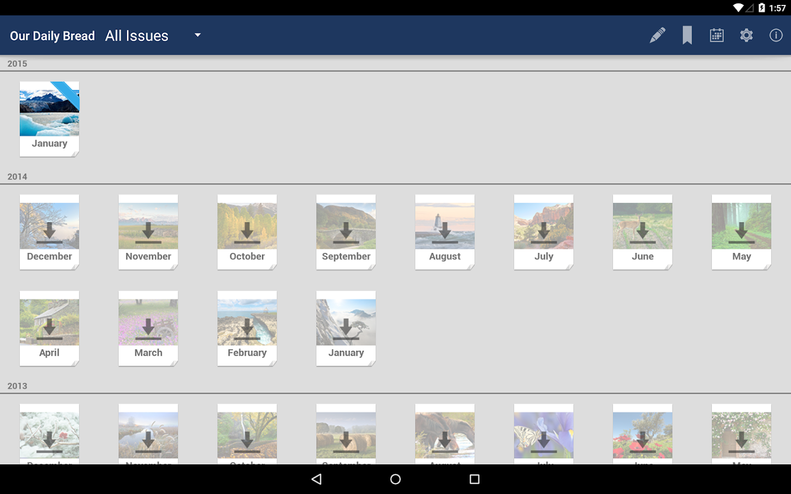Download the January 2014 issue
Image resolution: width=791 pixels, height=494 pixels.
[x=346, y=328]
